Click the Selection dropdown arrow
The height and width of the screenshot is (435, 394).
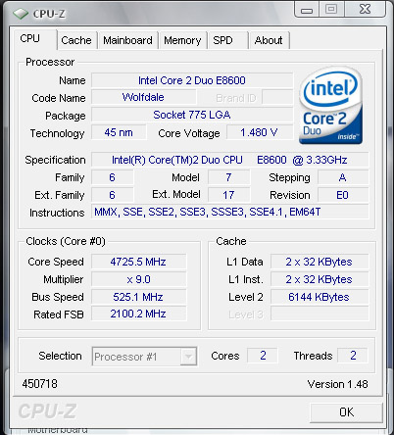point(188,357)
